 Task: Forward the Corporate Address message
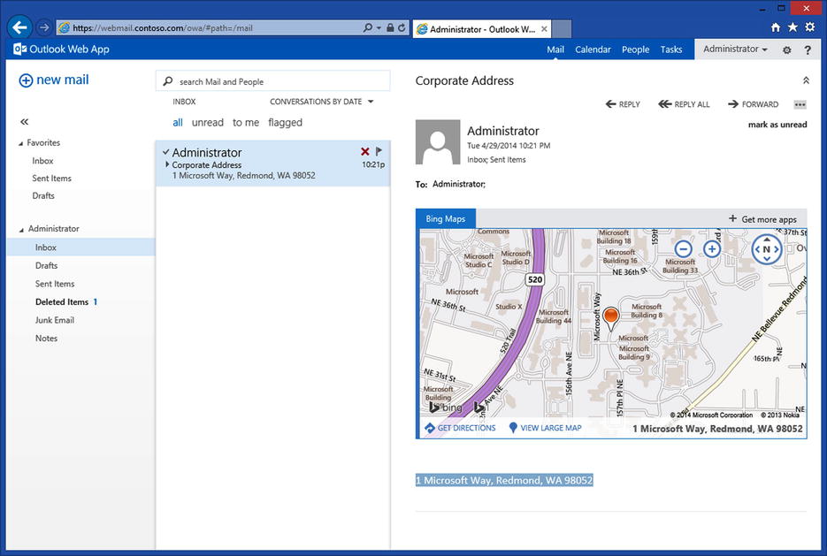754,104
